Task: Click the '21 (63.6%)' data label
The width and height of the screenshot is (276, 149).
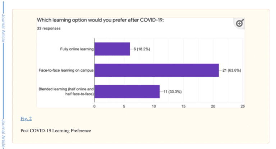Action: click(x=231, y=70)
